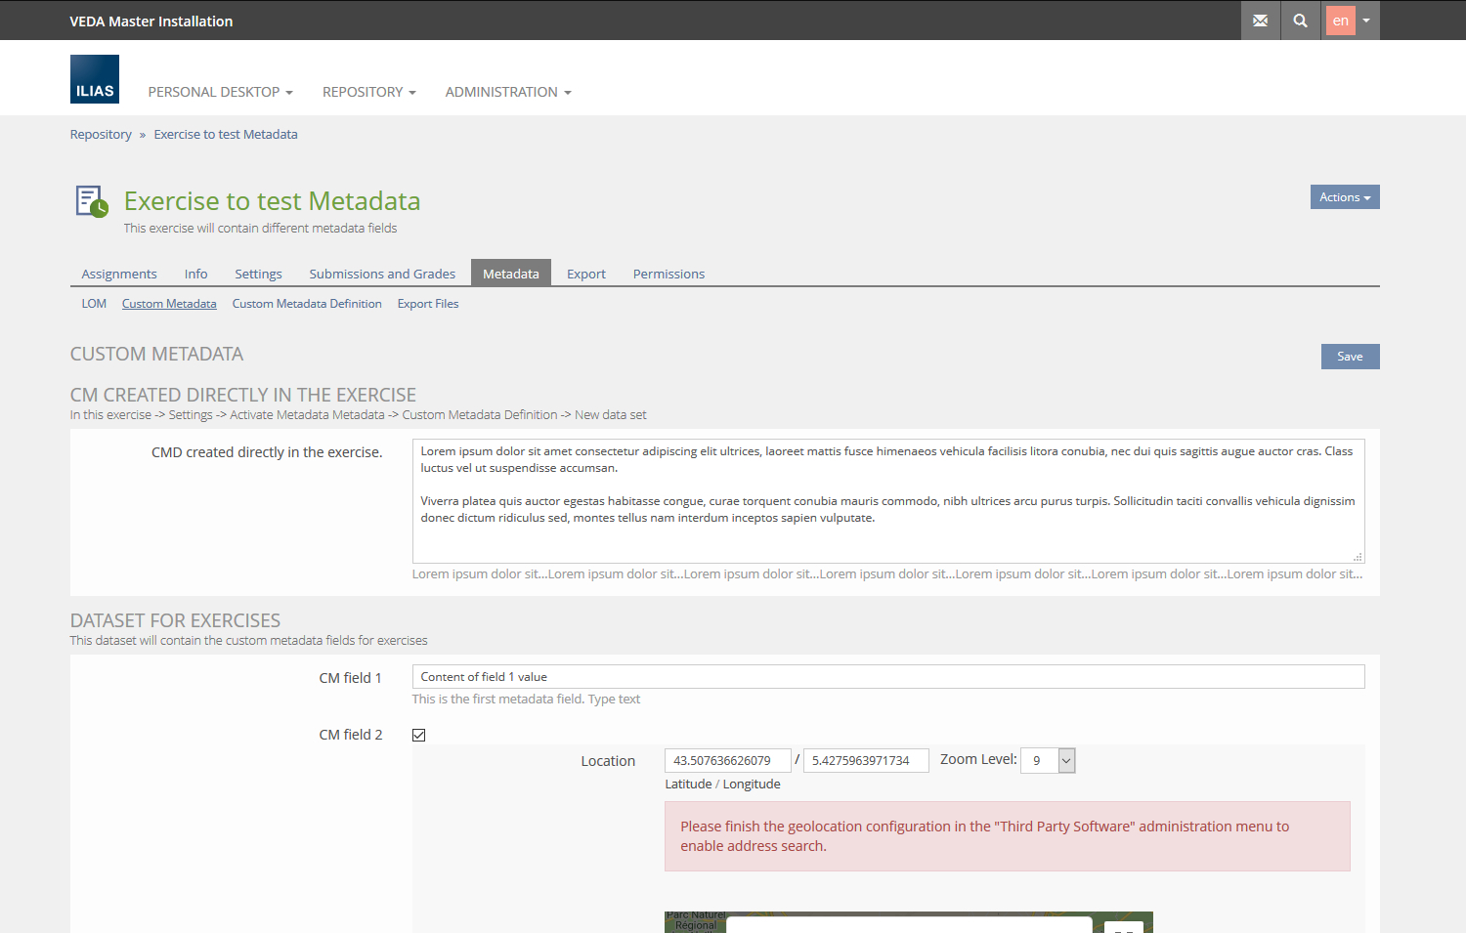Click the ILIAS logo
Screen dimensions: 1466x933
coord(95,79)
